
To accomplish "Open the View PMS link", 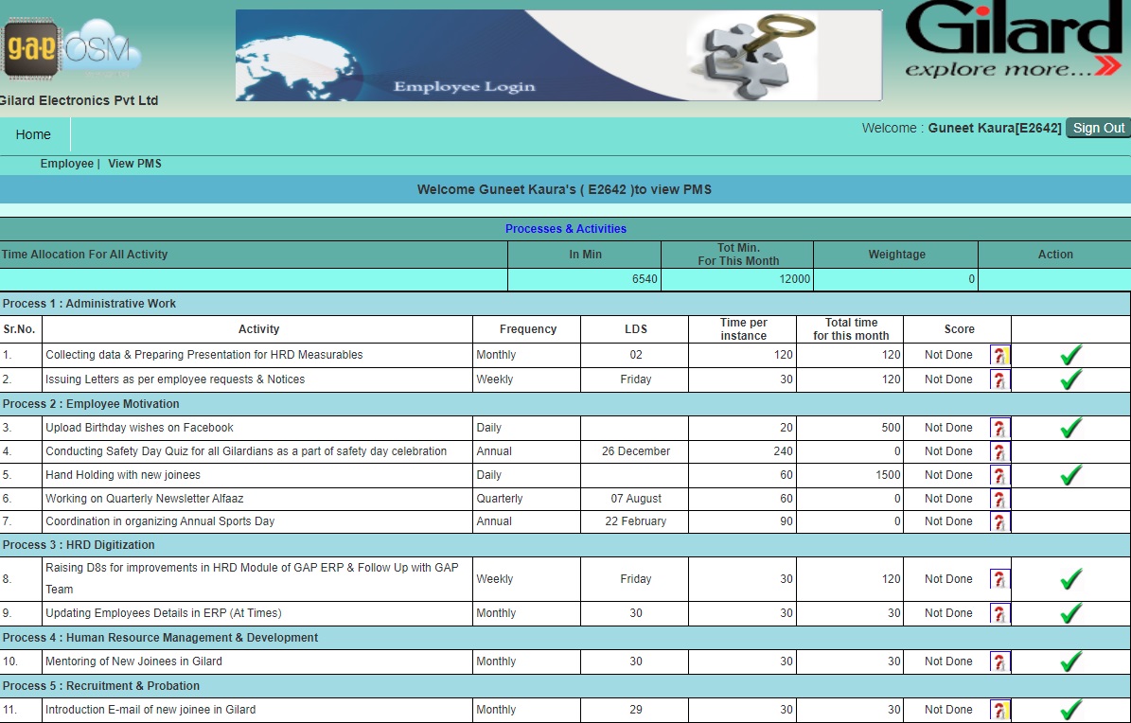I will (x=134, y=164).
